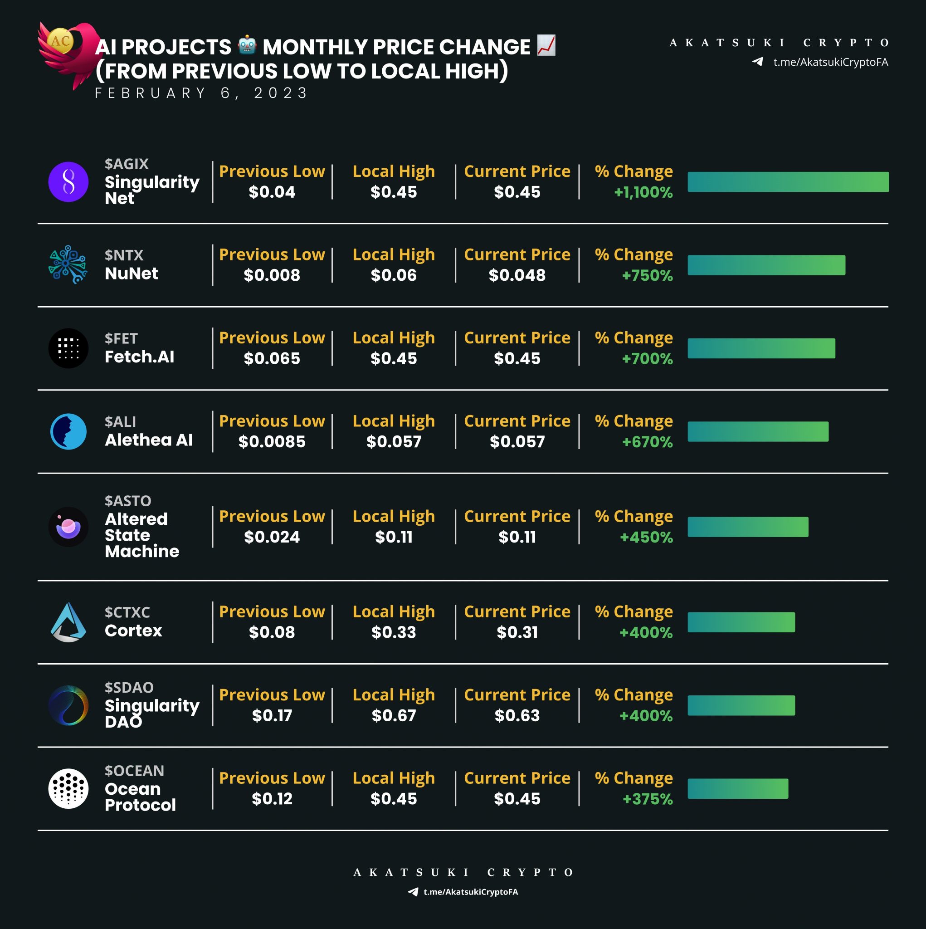926x929 pixels.
Task: Click the NuNet network logo icon
Action: (68, 264)
